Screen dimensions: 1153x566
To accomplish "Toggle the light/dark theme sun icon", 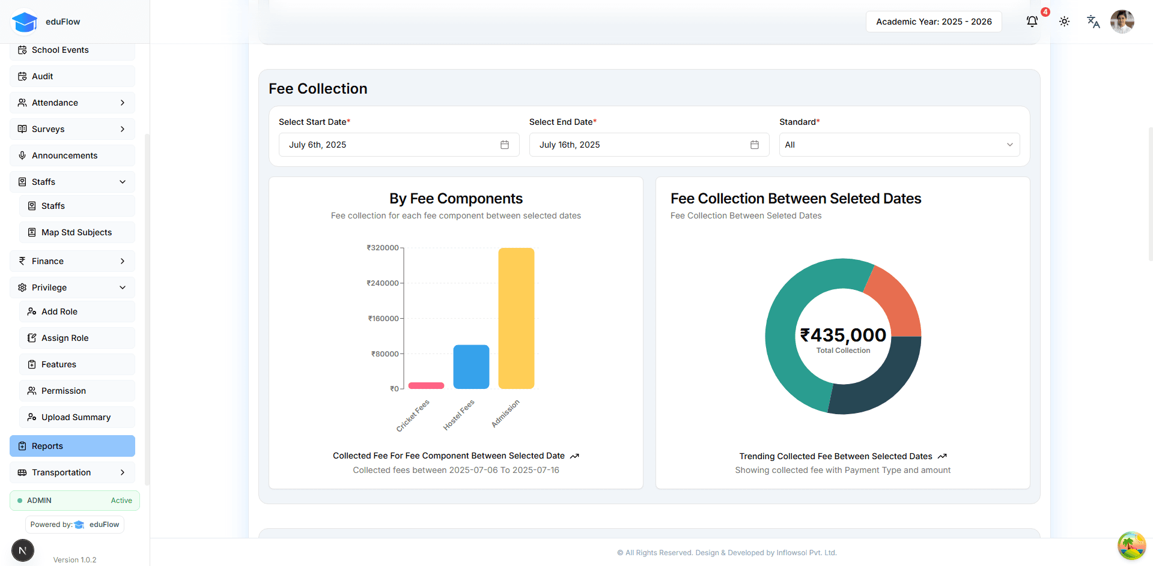I will 1064,22.
